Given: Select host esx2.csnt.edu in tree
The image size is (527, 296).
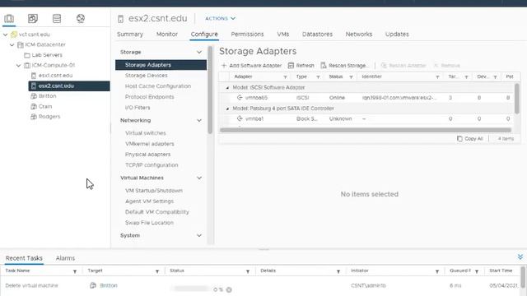Looking at the screenshot, I should pyautogui.click(x=69, y=86).
